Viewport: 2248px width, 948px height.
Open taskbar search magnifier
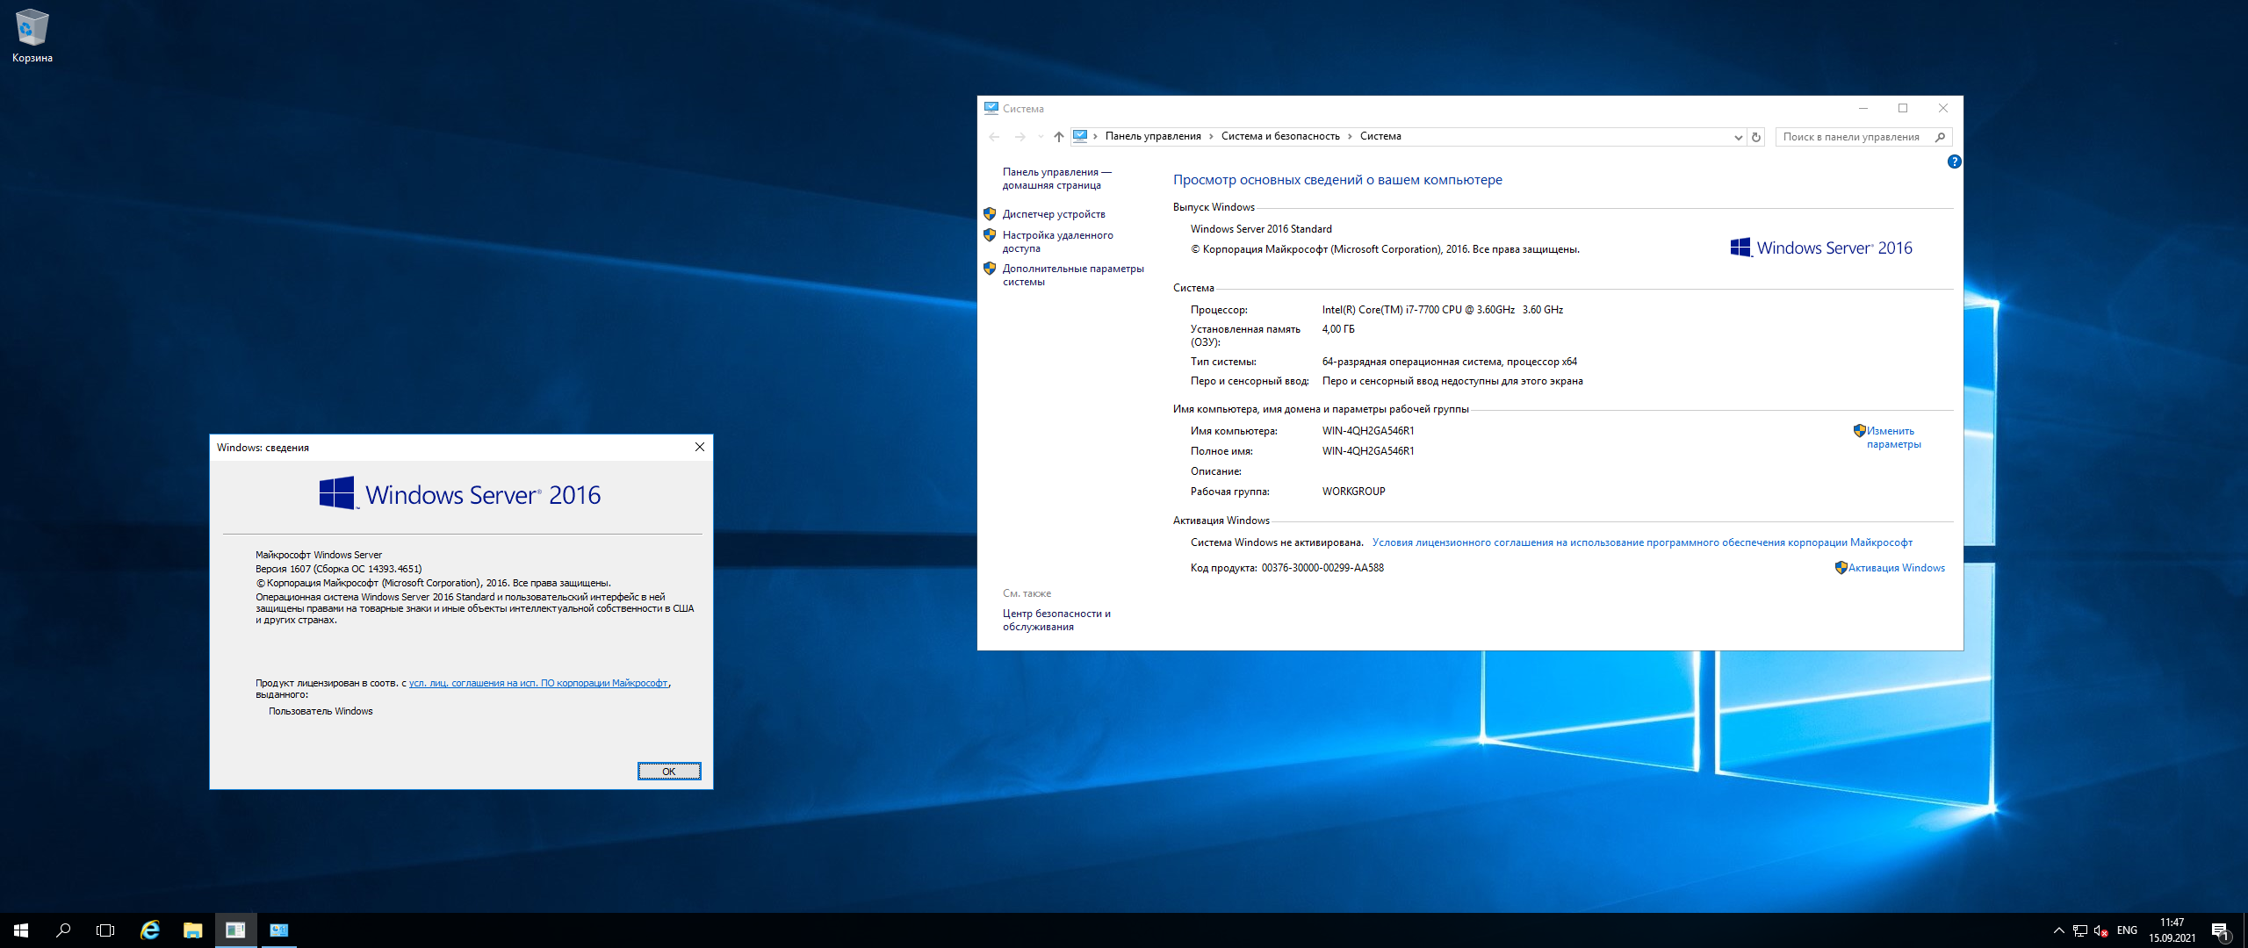click(x=63, y=930)
